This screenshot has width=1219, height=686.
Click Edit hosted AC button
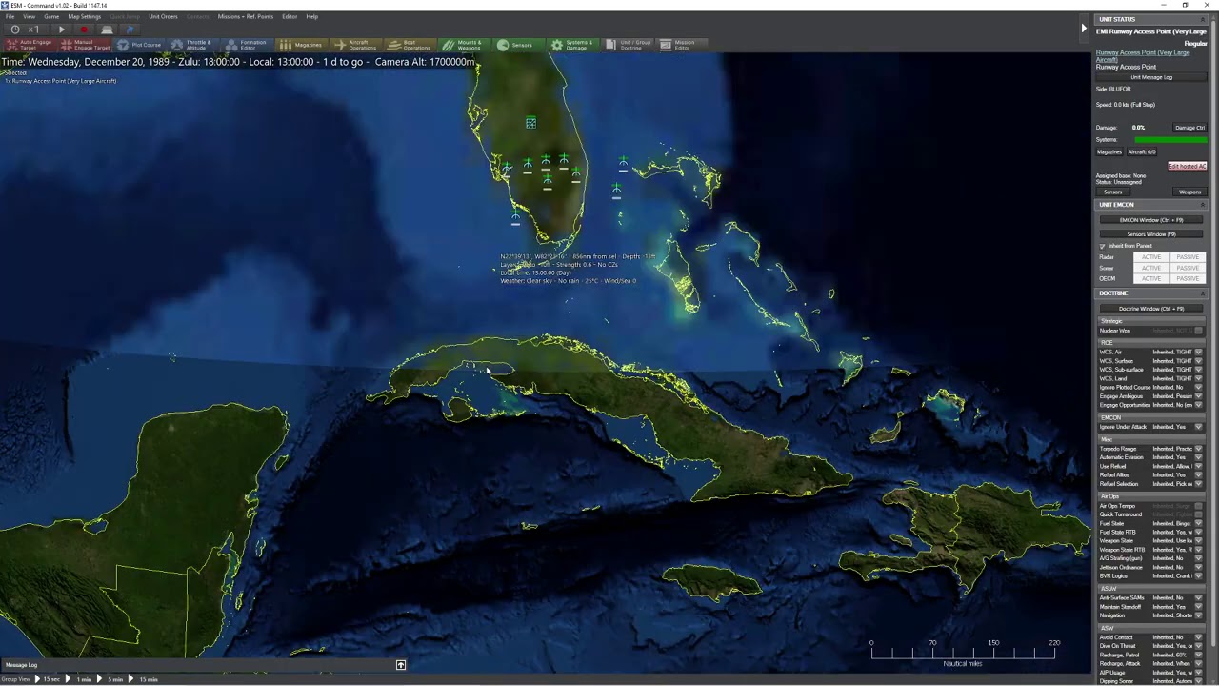click(x=1187, y=166)
